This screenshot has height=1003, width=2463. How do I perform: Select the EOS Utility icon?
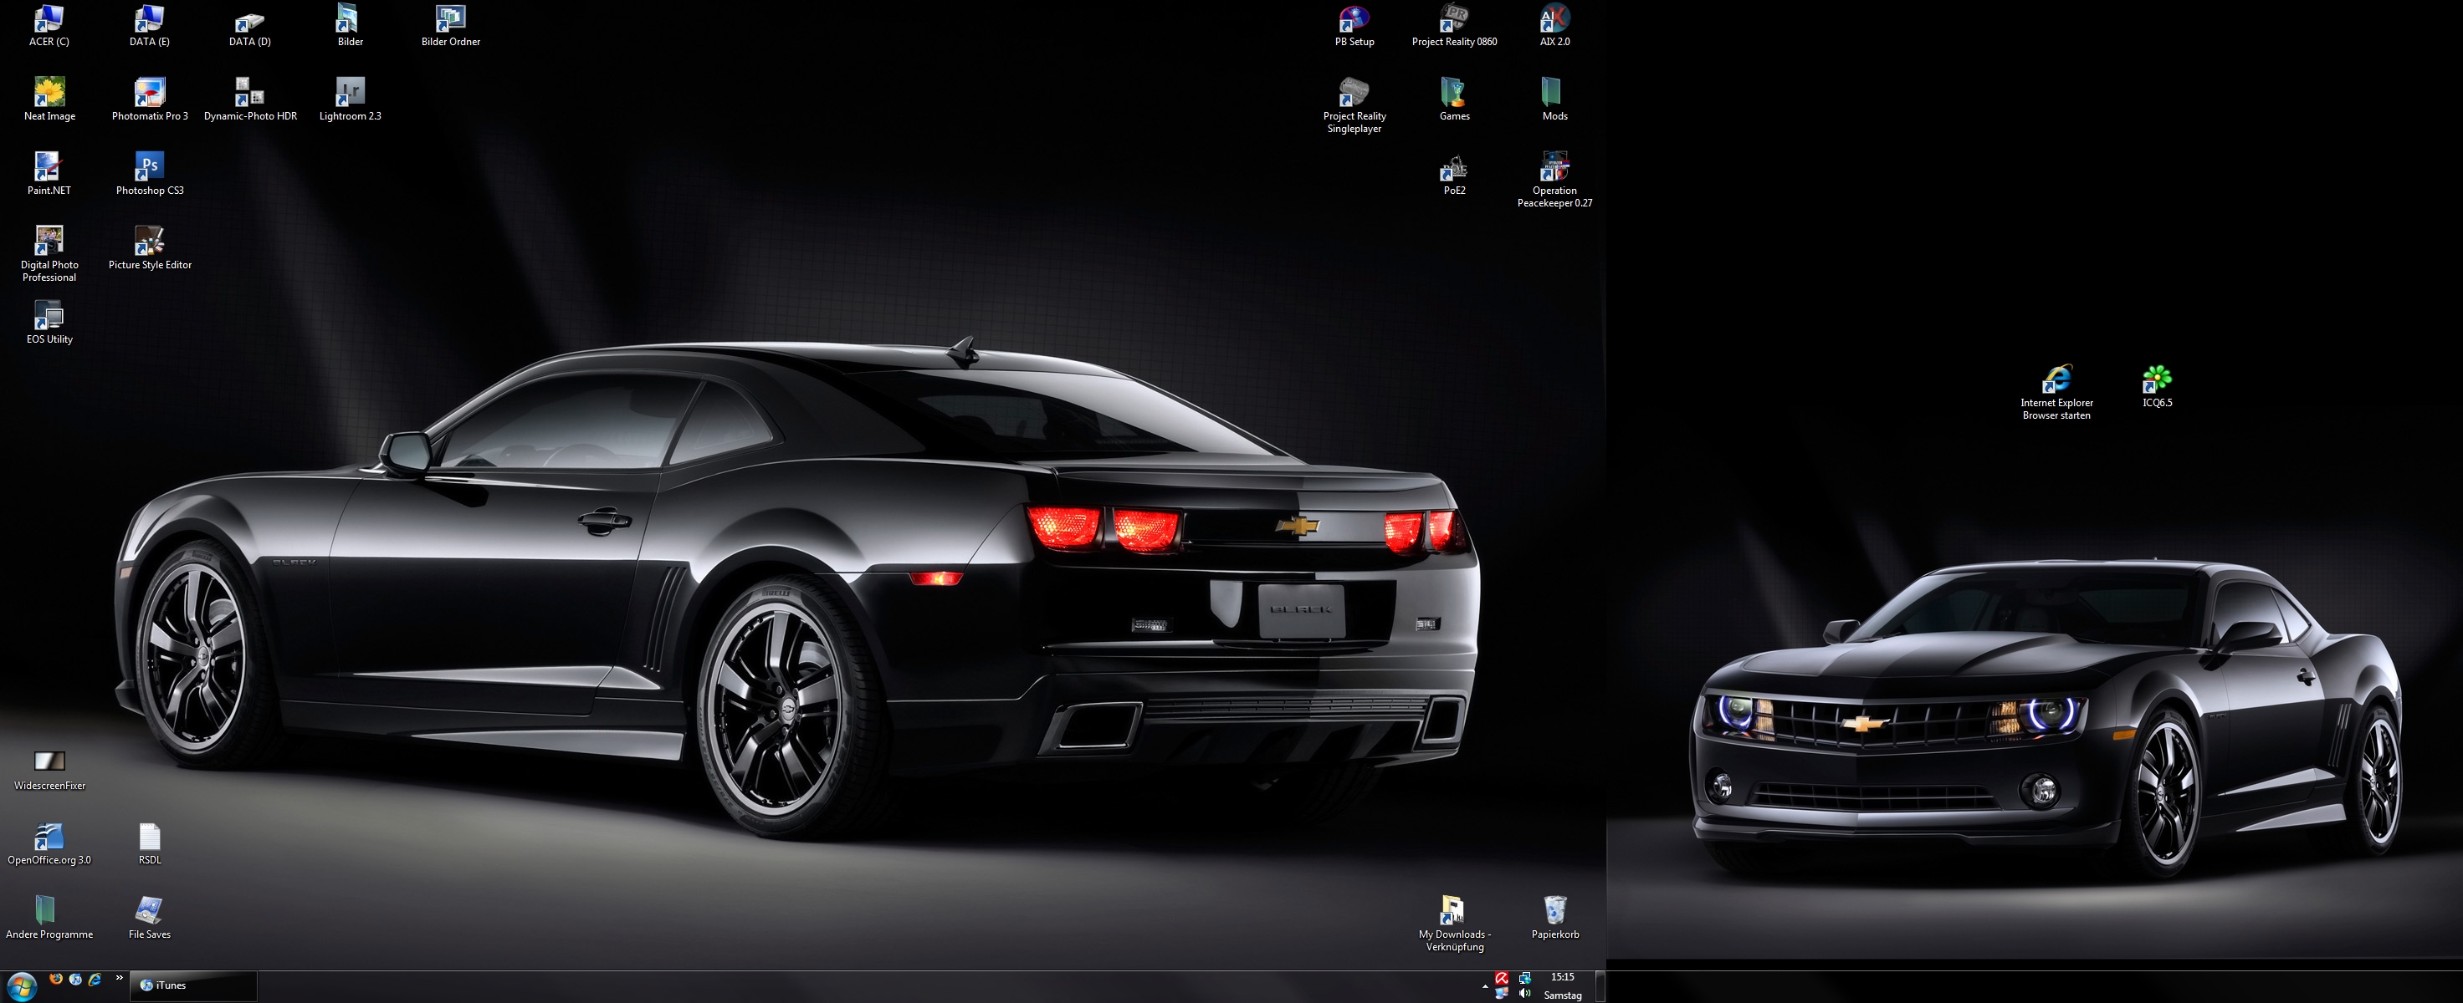[x=49, y=323]
